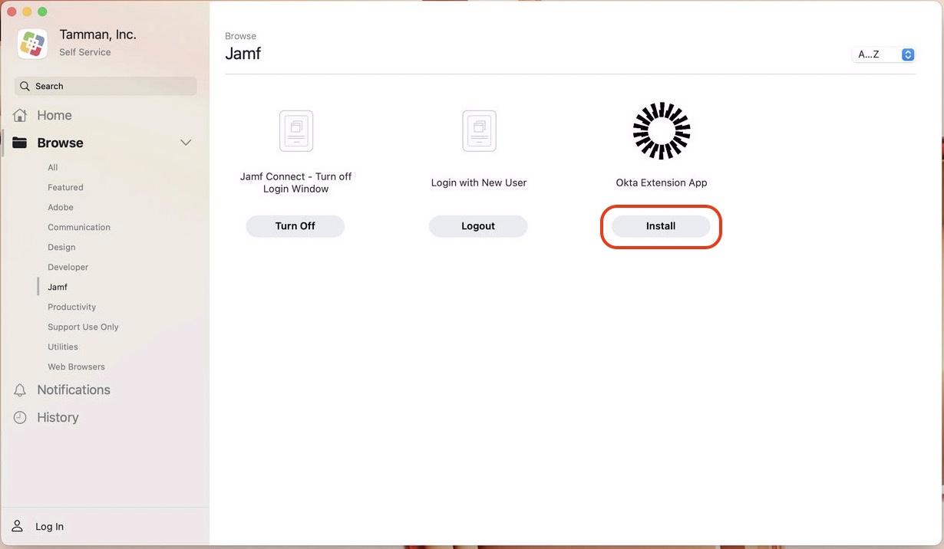Click the Login with New User icon
The height and width of the screenshot is (549, 944).
point(479,130)
